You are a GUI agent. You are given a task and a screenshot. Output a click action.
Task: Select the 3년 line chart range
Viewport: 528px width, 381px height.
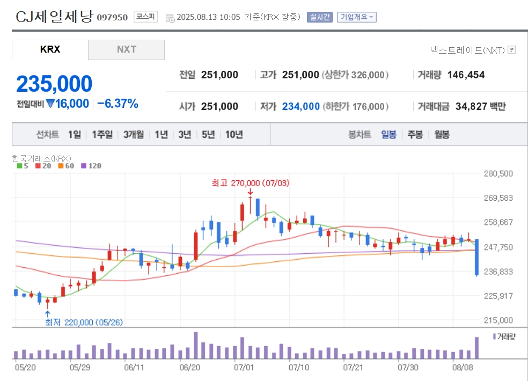pyautogui.click(x=185, y=135)
